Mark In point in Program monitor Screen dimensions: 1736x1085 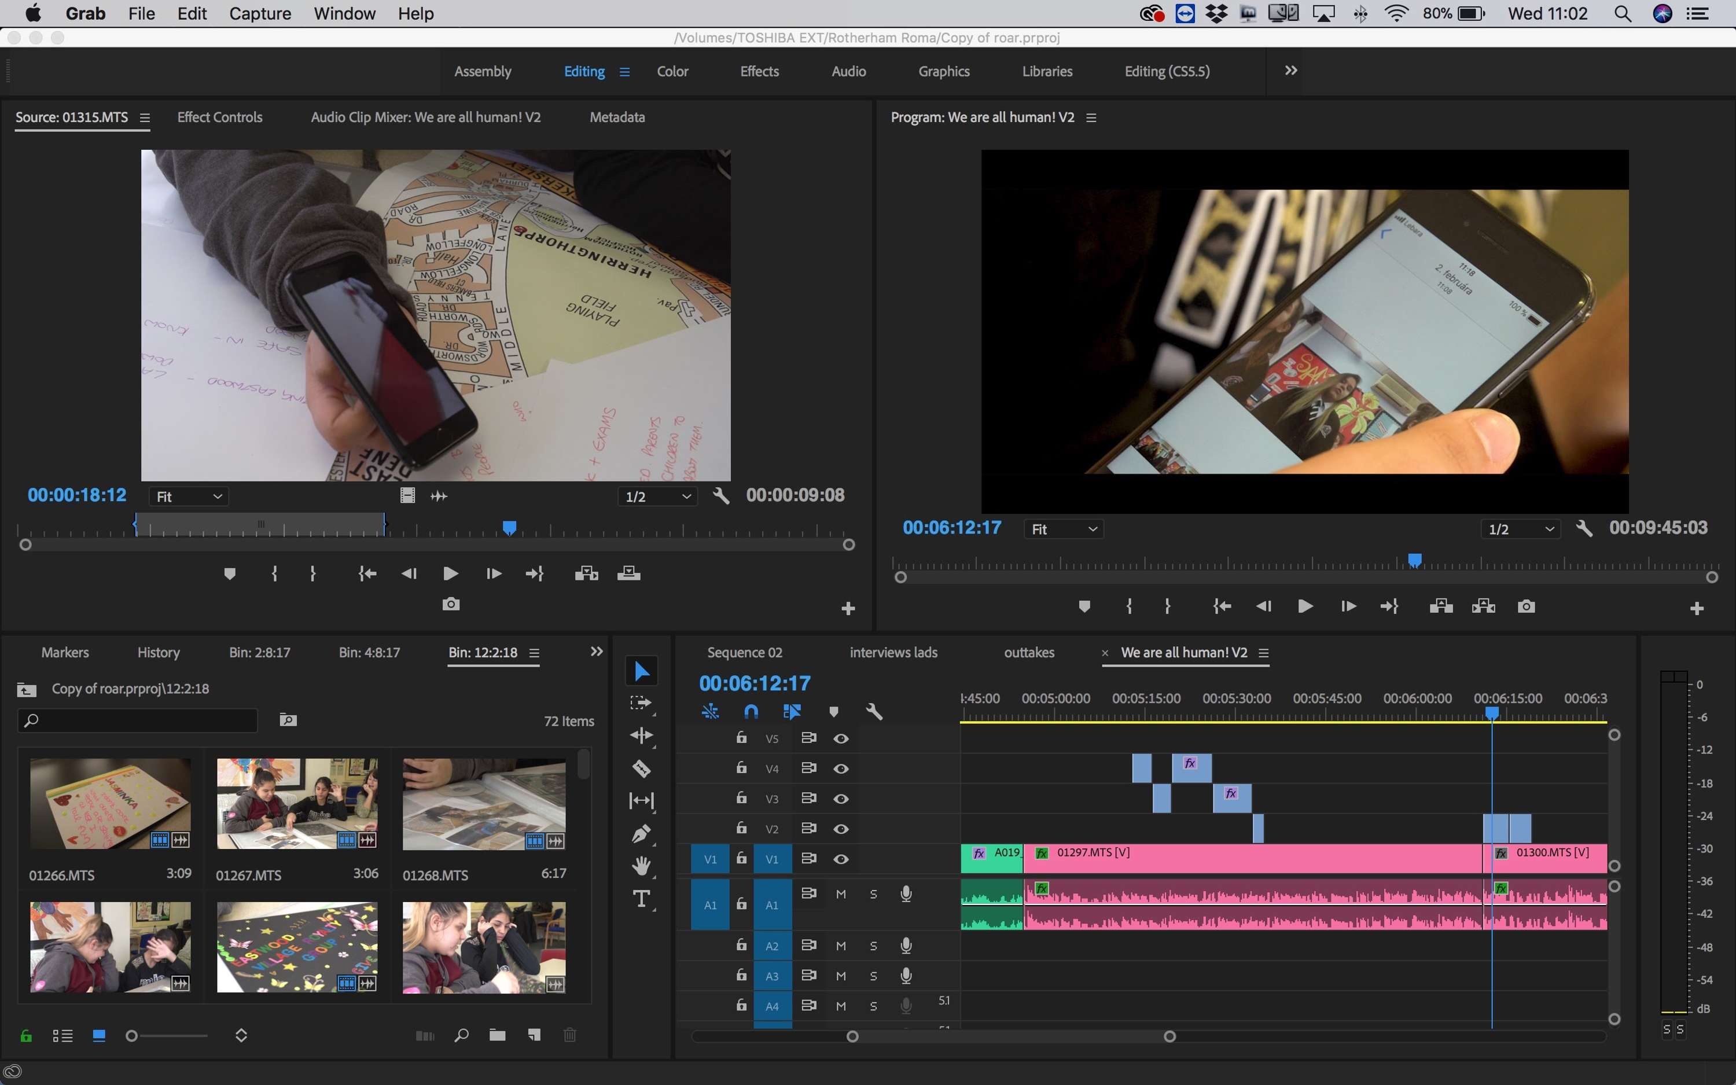[1129, 607]
